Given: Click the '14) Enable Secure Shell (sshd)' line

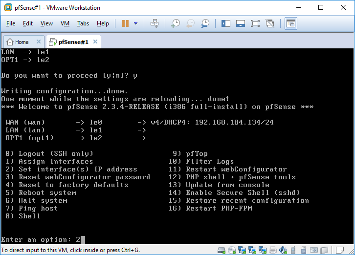Looking at the screenshot, I should click(234, 193).
